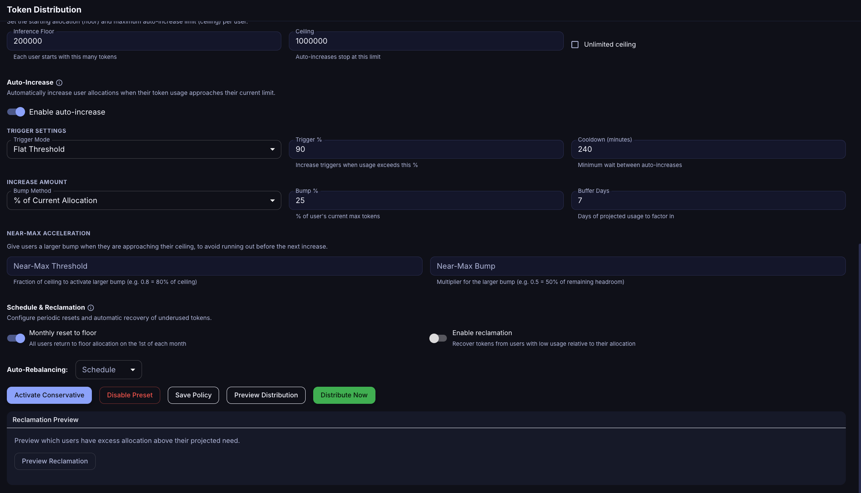Viewport: 861px width, 493px height.
Task: Focus the Bump % input
Action: [426, 200]
